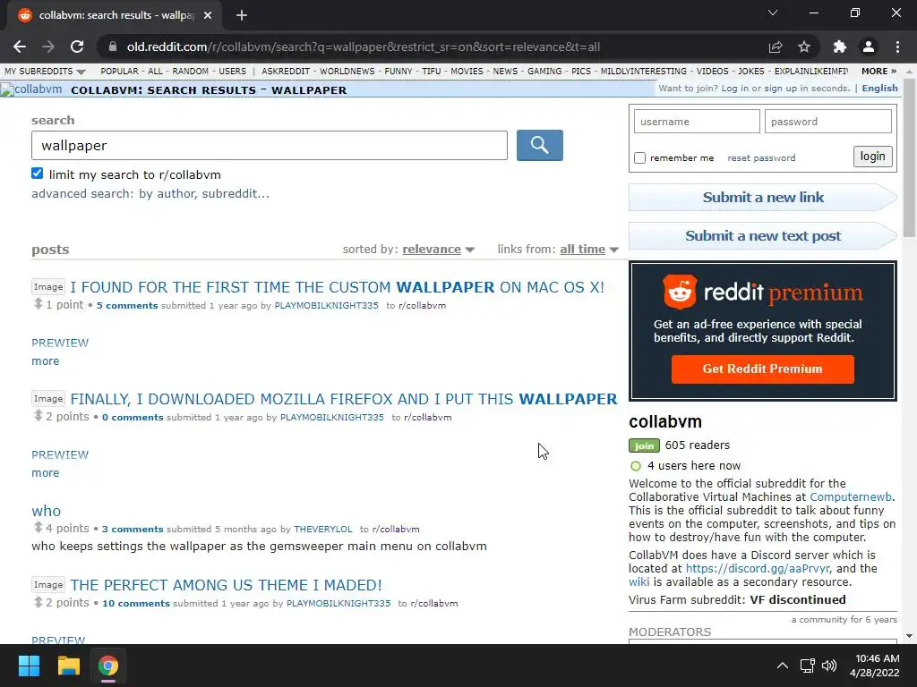The height and width of the screenshot is (687, 917).
Task: Go to POPULAR in the top bar
Action: [x=119, y=72]
